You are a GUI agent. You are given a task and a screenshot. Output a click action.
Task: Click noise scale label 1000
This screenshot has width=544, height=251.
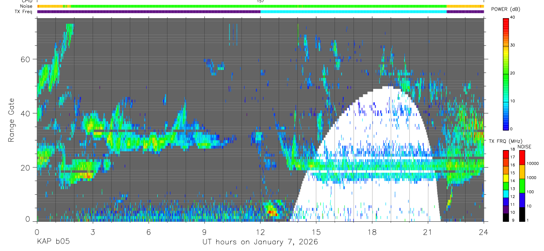(531, 177)
